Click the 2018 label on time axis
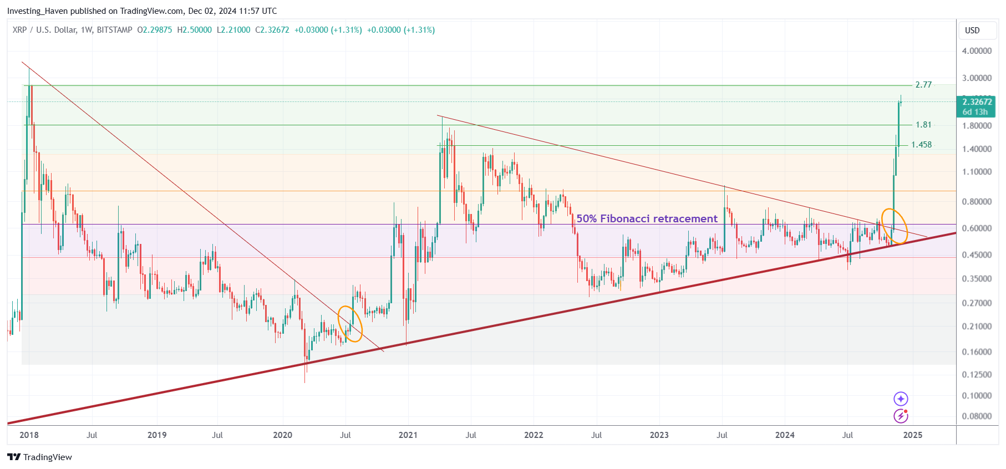The height and width of the screenshot is (469, 1006). pos(29,435)
